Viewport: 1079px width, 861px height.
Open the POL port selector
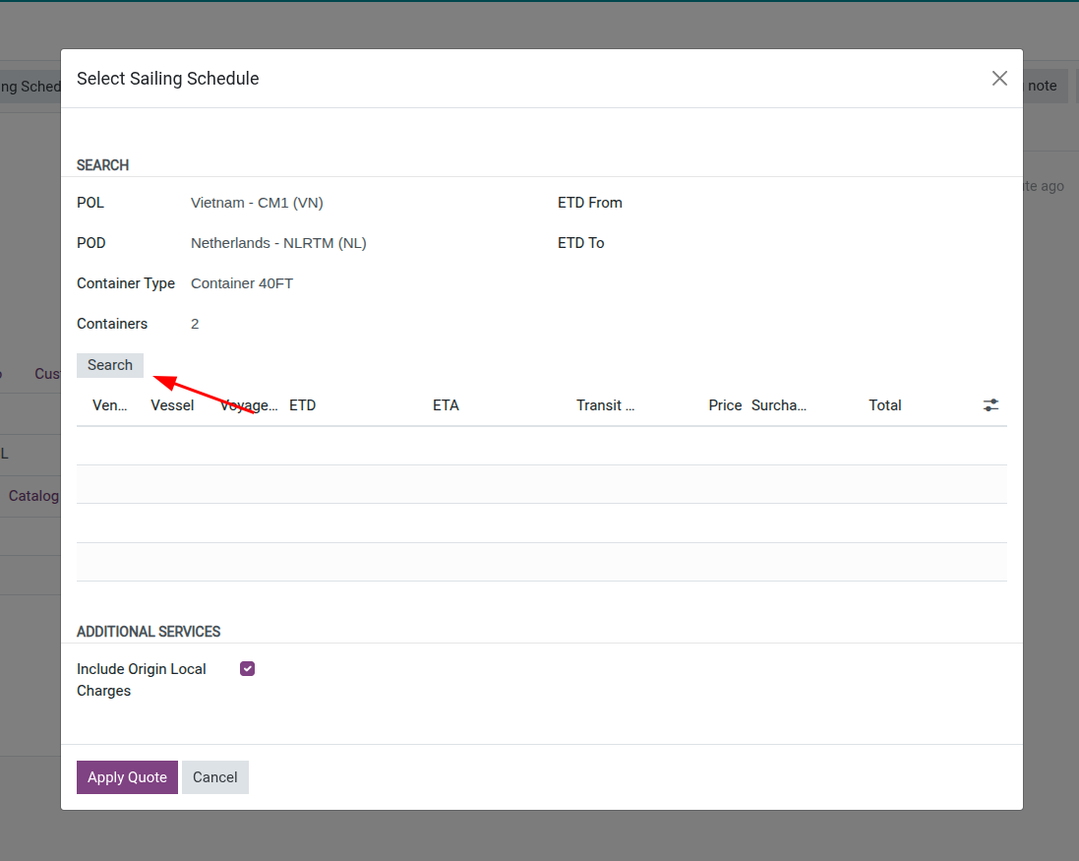257,203
